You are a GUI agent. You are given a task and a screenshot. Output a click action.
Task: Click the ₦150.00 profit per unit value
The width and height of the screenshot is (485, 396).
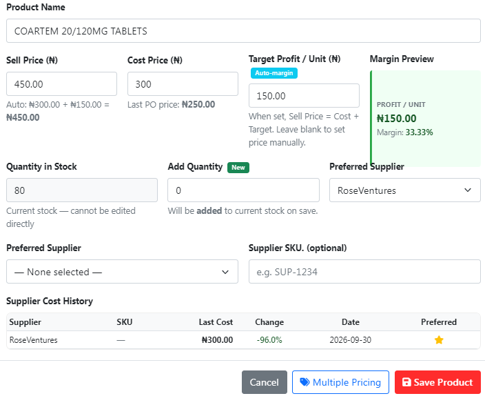(396, 119)
